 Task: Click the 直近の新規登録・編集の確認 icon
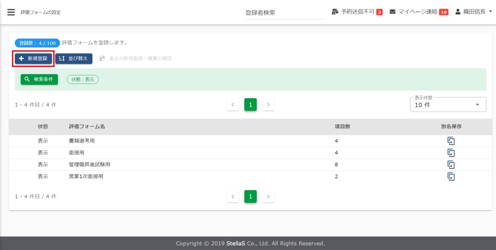(x=102, y=59)
